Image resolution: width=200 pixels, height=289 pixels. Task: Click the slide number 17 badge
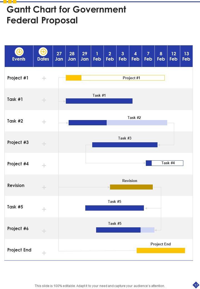[x=196, y=285]
